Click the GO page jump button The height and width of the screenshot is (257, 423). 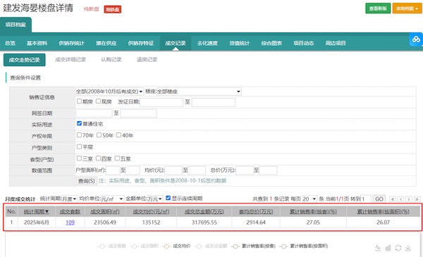click(x=379, y=199)
